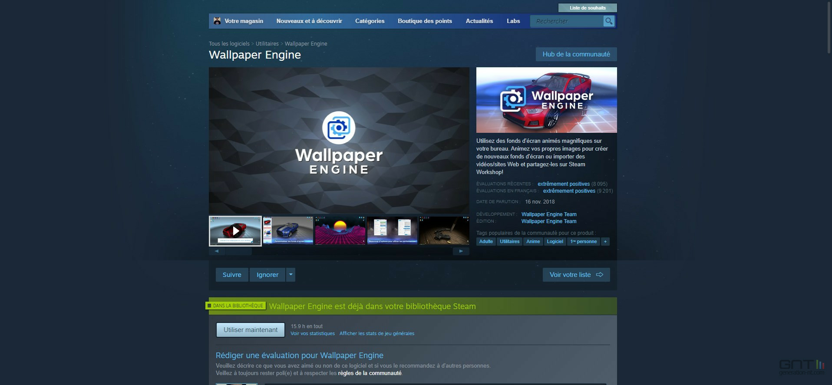Click the search magnifier icon
Image resolution: width=832 pixels, height=385 pixels.
pos(609,21)
